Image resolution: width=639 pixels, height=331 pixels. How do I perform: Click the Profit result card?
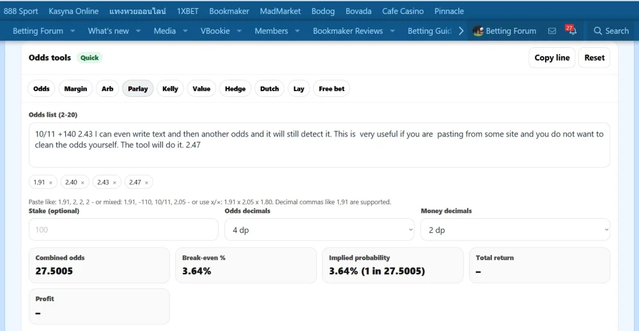click(99, 307)
